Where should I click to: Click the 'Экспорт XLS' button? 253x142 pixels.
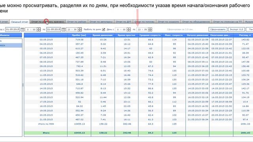(x=236, y=30)
